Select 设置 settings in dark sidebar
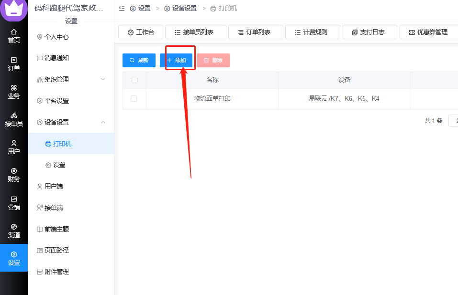This screenshot has height=295, width=458. click(x=14, y=258)
